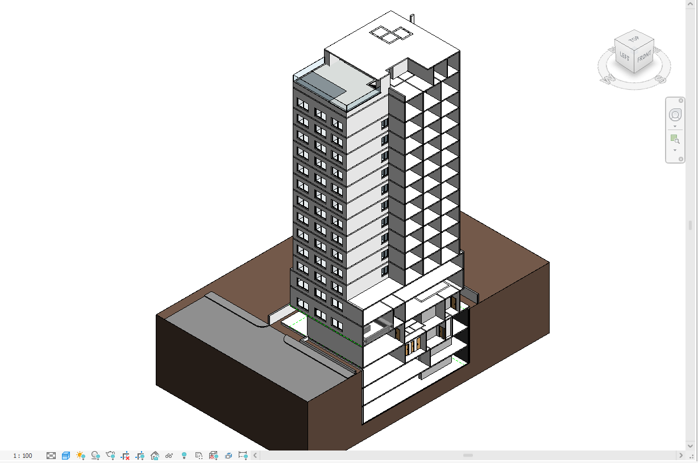Open Temporary View Properties icon
This screenshot has height=463, width=698.
pos(199,456)
